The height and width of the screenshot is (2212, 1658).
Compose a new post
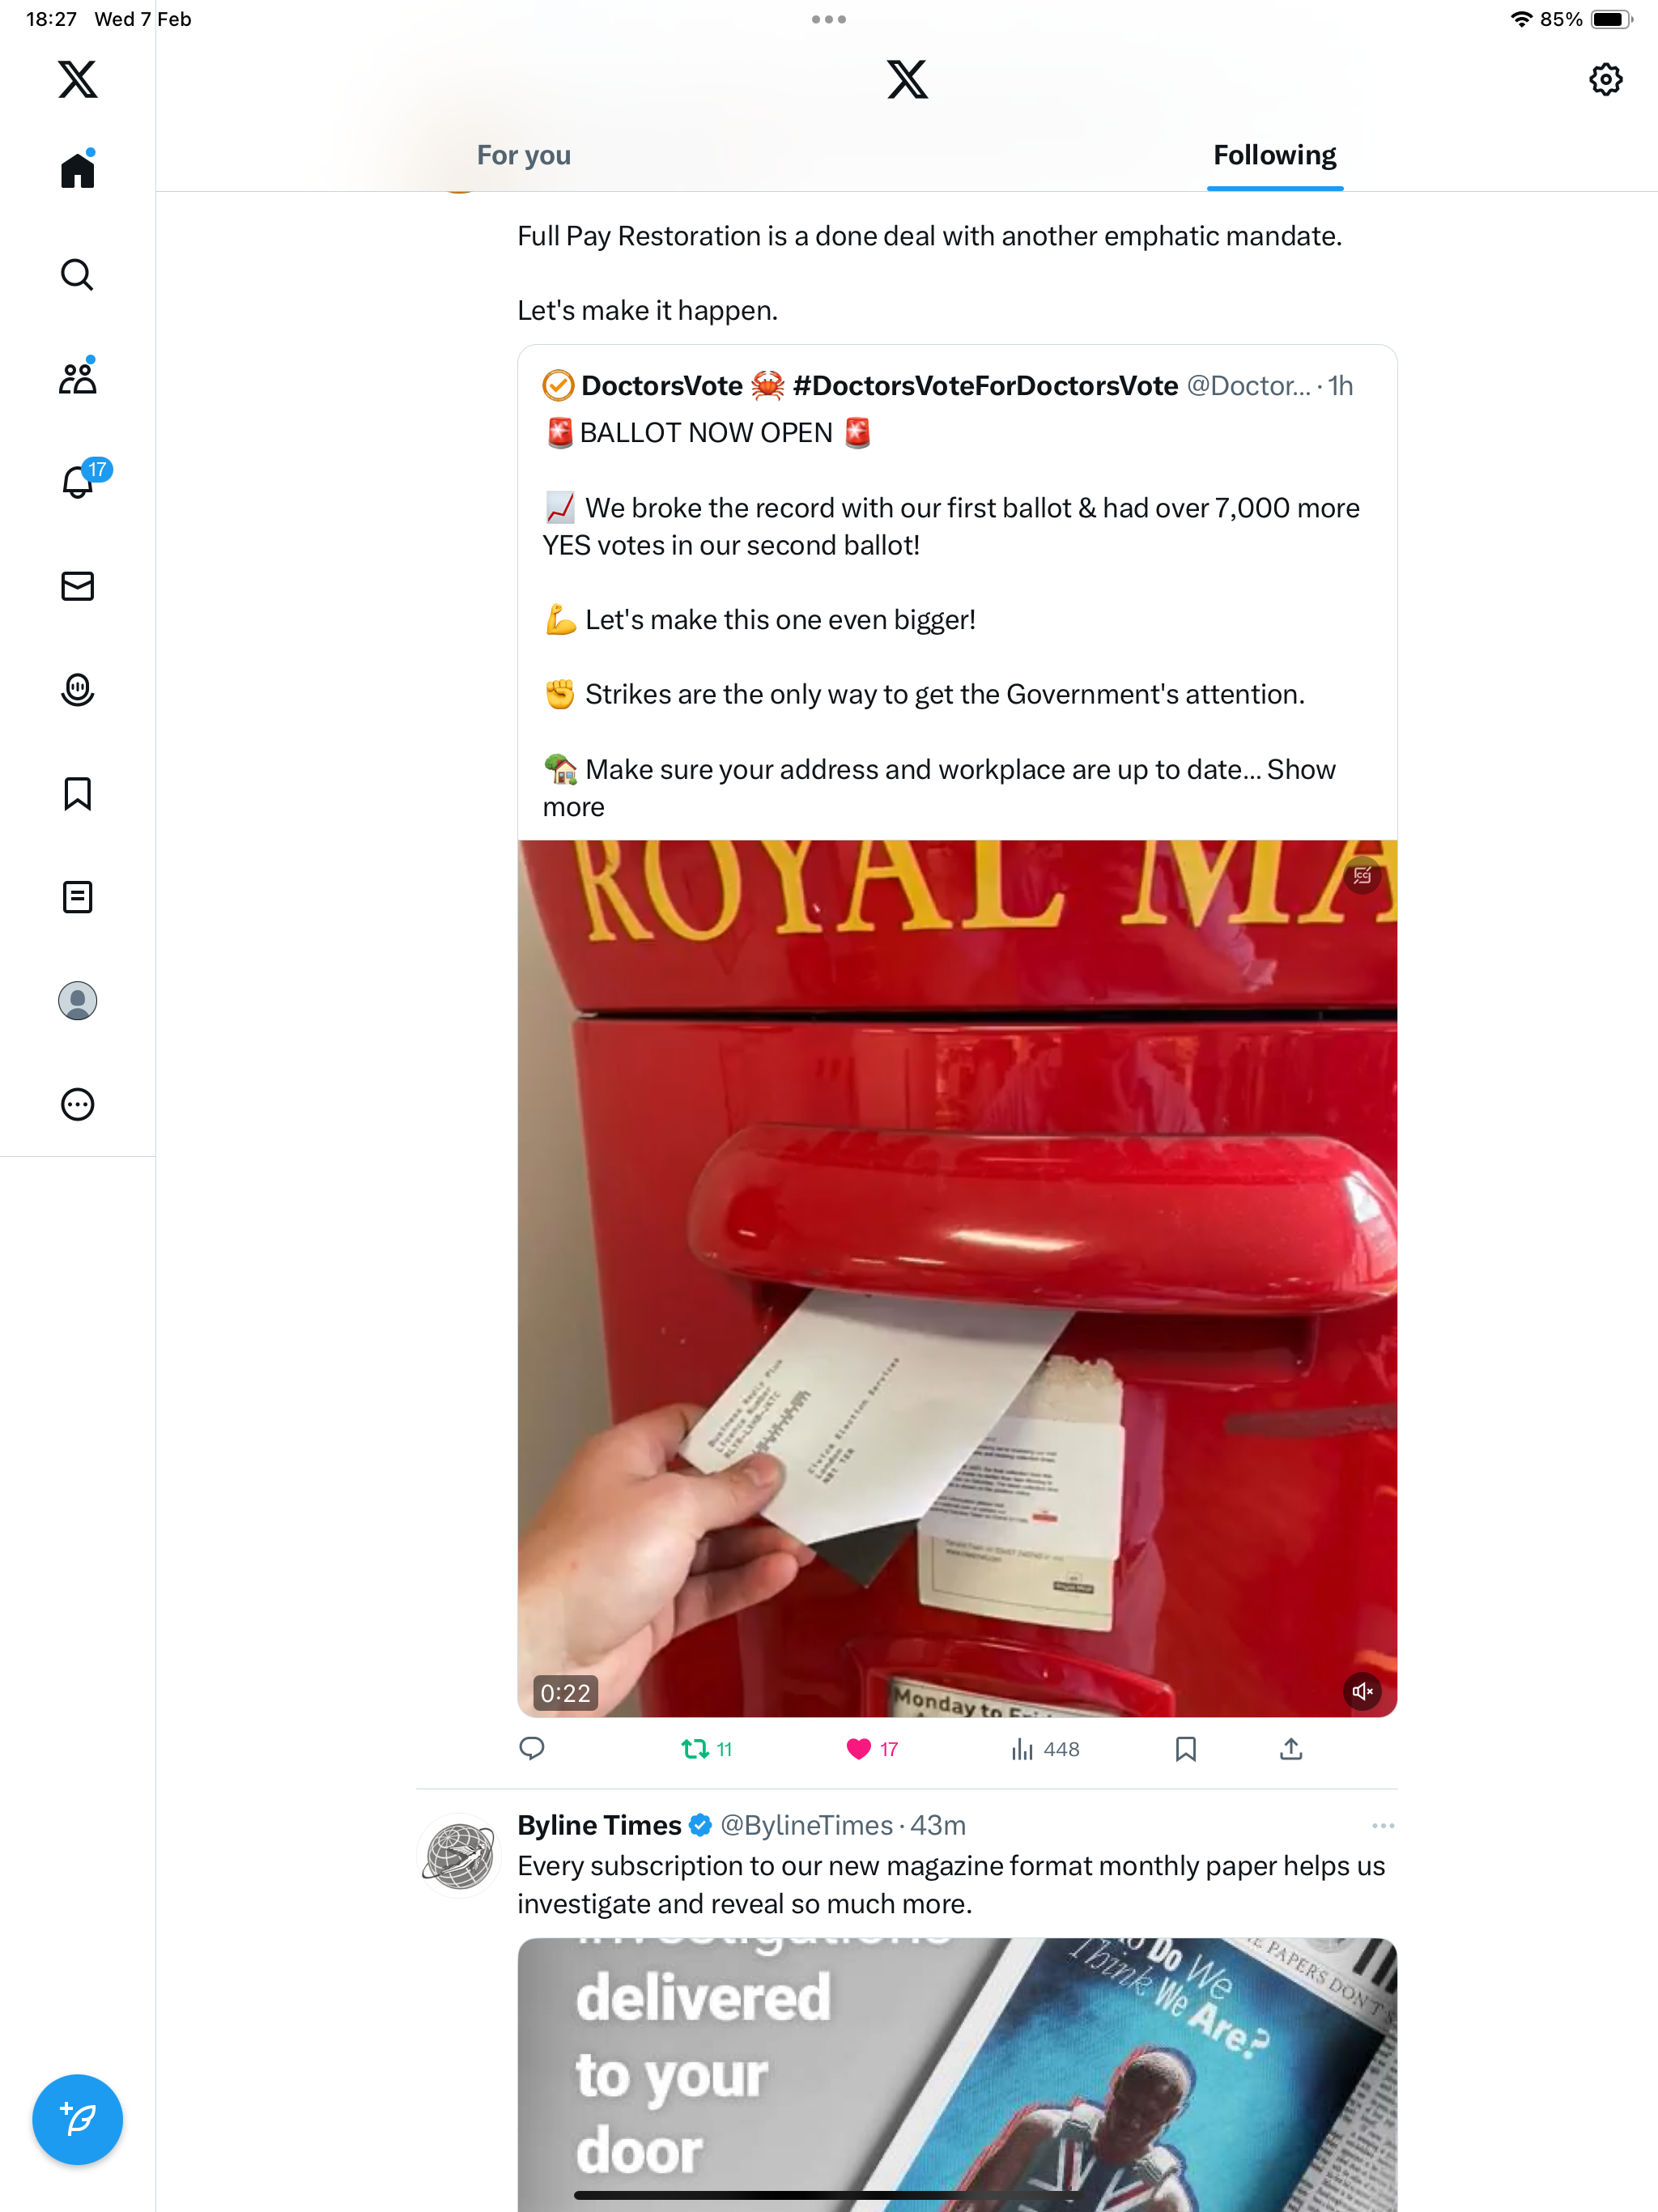[x=77, y=2119]
